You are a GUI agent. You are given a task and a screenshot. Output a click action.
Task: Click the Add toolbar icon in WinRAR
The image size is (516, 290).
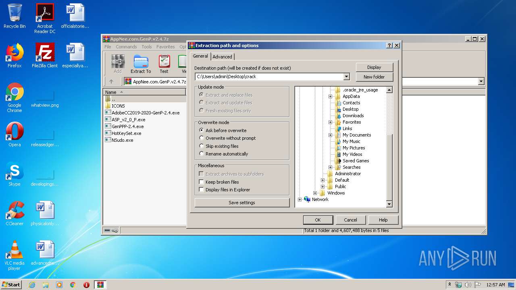(x=117, y=64)
